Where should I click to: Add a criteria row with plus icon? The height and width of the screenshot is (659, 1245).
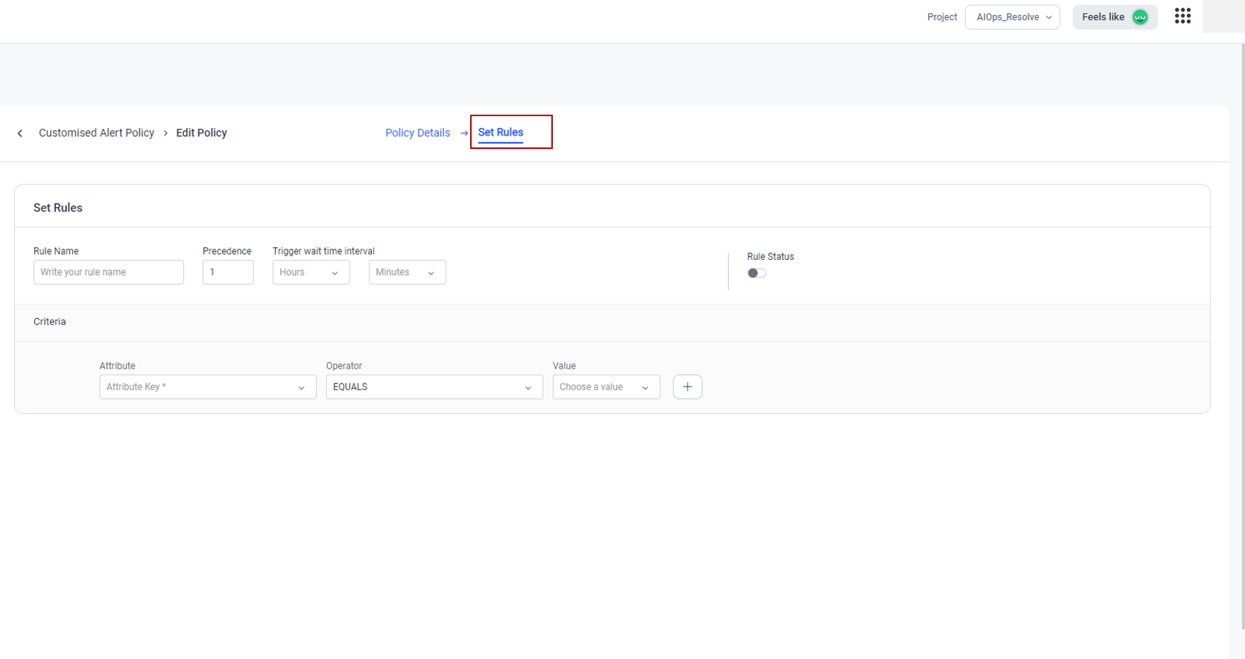[687, 387]
